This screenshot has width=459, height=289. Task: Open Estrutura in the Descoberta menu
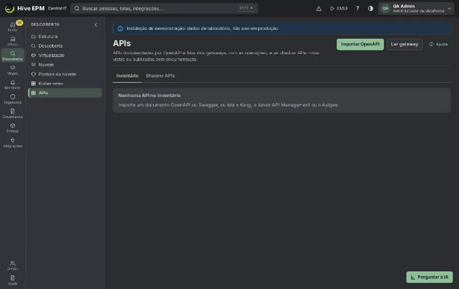pyautogui.click(x=65, y=37)
